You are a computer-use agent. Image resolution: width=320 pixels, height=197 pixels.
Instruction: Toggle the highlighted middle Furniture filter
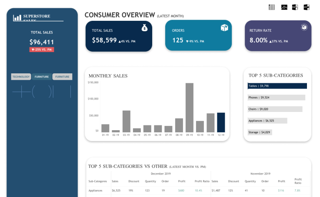[42, 77]
